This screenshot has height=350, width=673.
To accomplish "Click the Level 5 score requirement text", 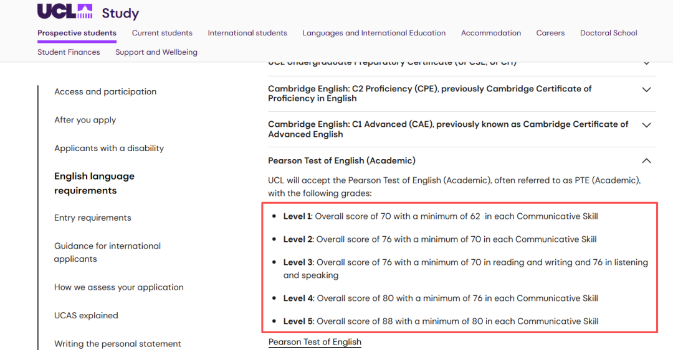I will click(441, 321).
